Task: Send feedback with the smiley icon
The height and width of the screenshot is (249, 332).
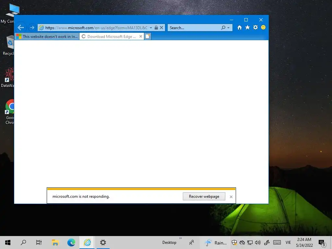Action: (263, 27)
